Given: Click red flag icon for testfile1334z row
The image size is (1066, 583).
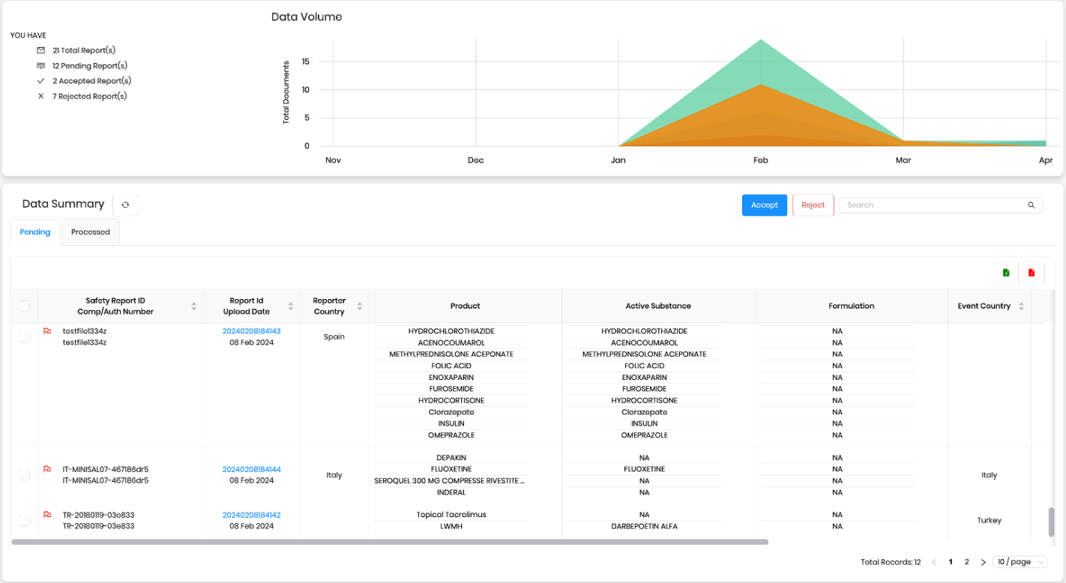Looking at the screenshot, I should 47,331.
